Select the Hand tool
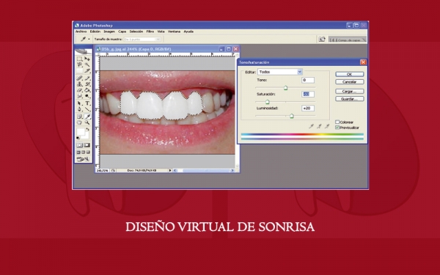This screenshot has width=440, height=275. (x=80, y=122)
